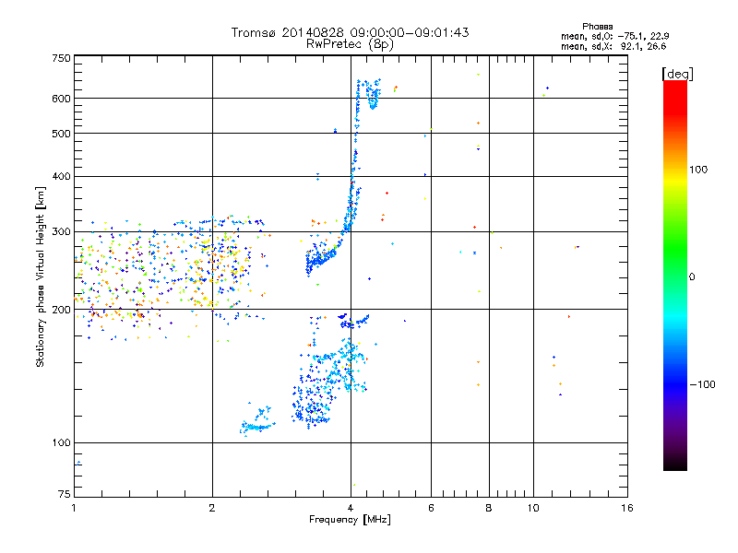Click the 'Phases' statistics heading

(x=597, y=27)
